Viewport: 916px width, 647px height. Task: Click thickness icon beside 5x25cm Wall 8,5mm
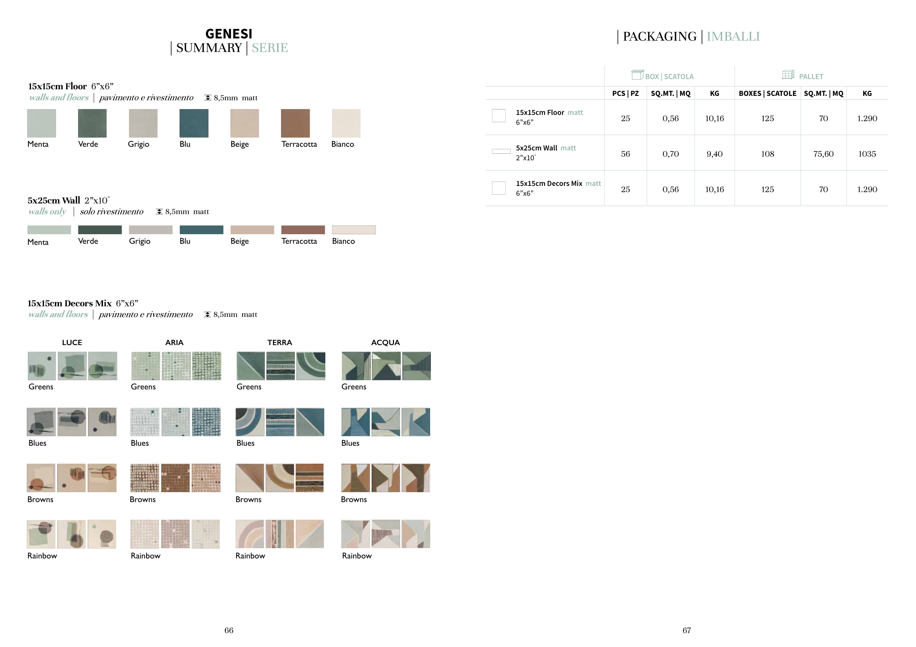[x=159, y=212]
